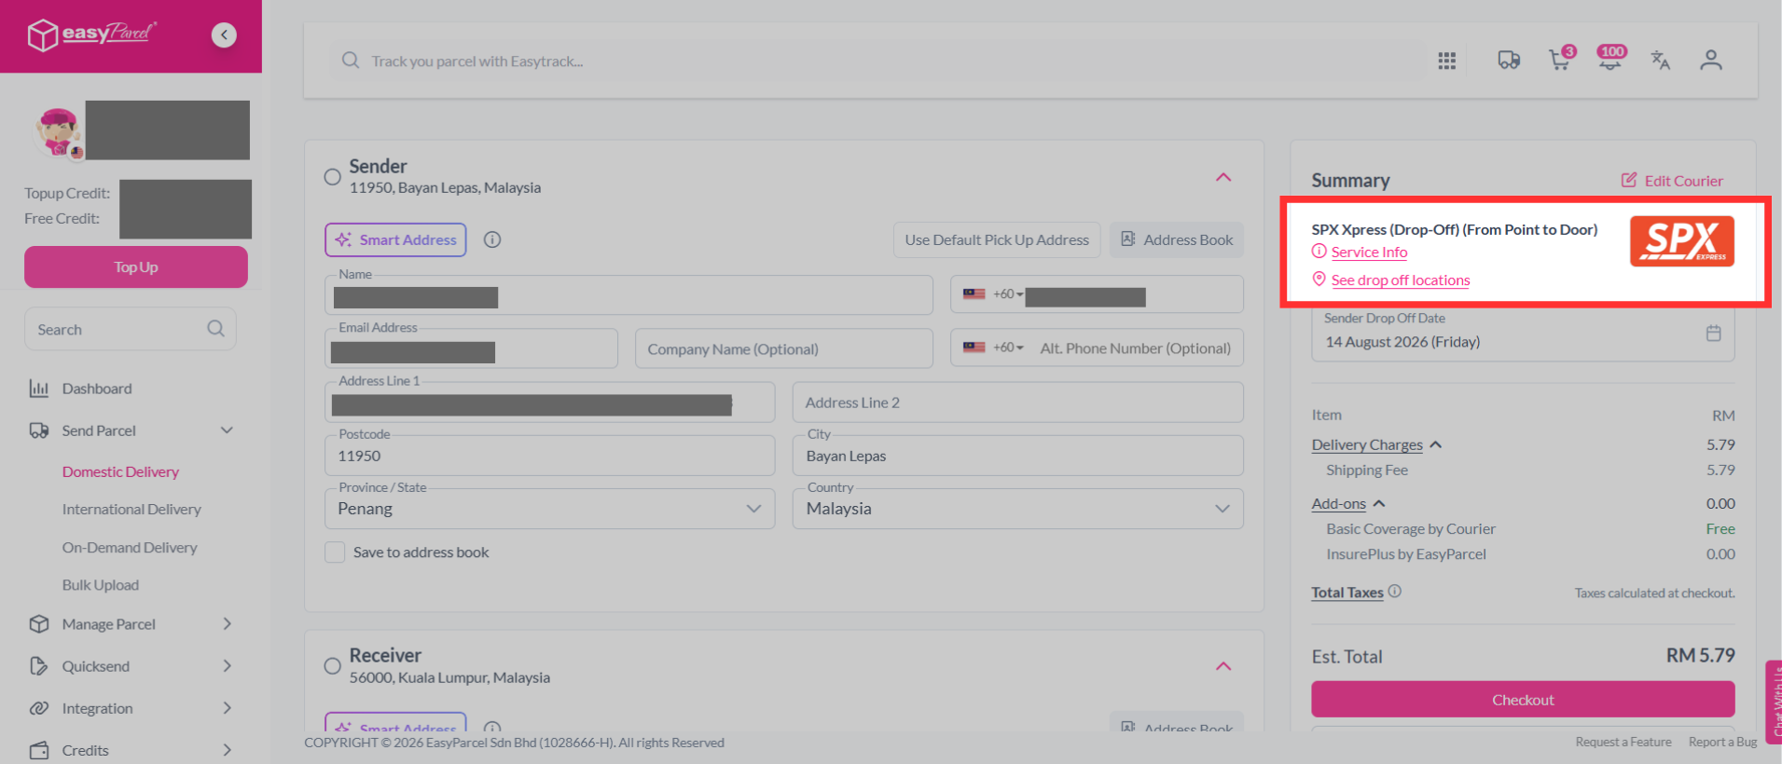Collapse the Add-ons breakdown
This screenshot has height=764, width=1782.
click(x=1379, y=503)
